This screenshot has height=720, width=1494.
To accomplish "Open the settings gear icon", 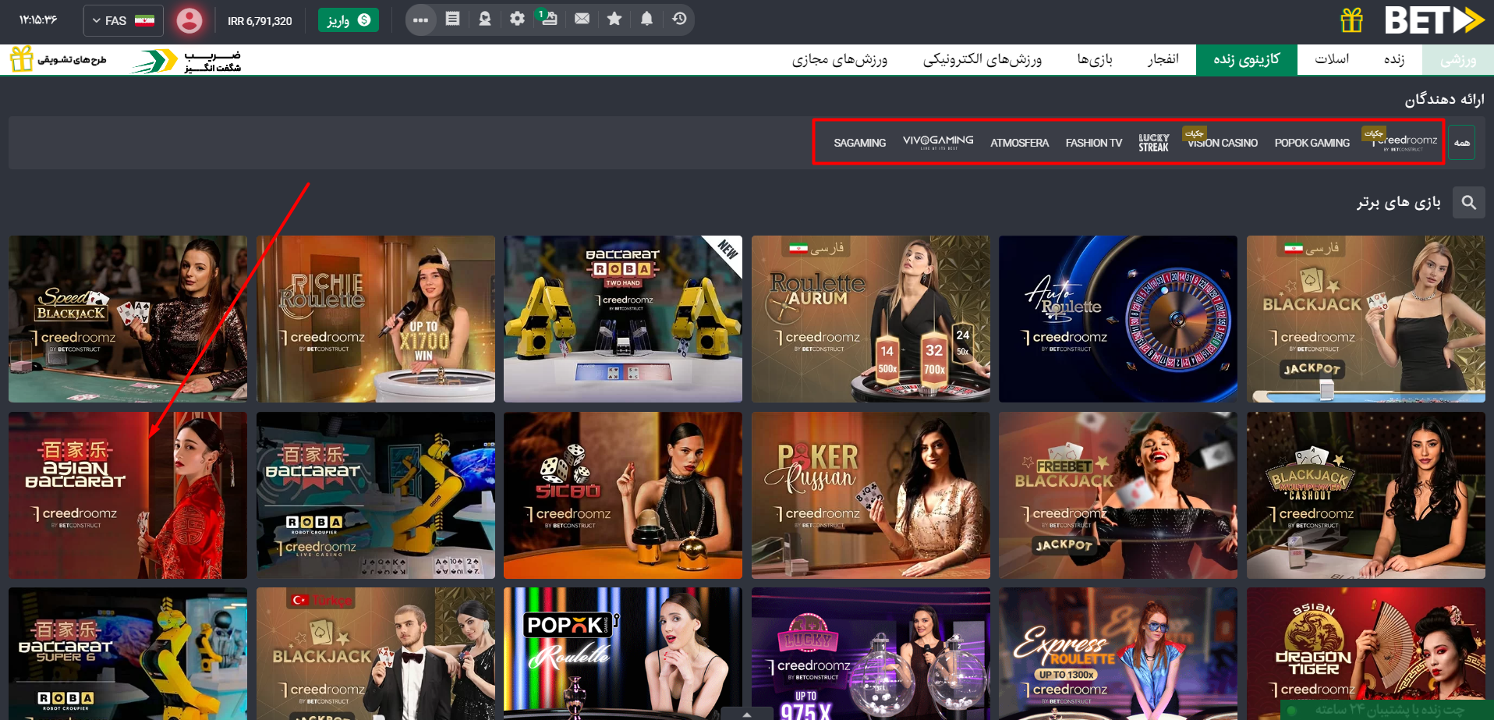I will coord(517,19).
